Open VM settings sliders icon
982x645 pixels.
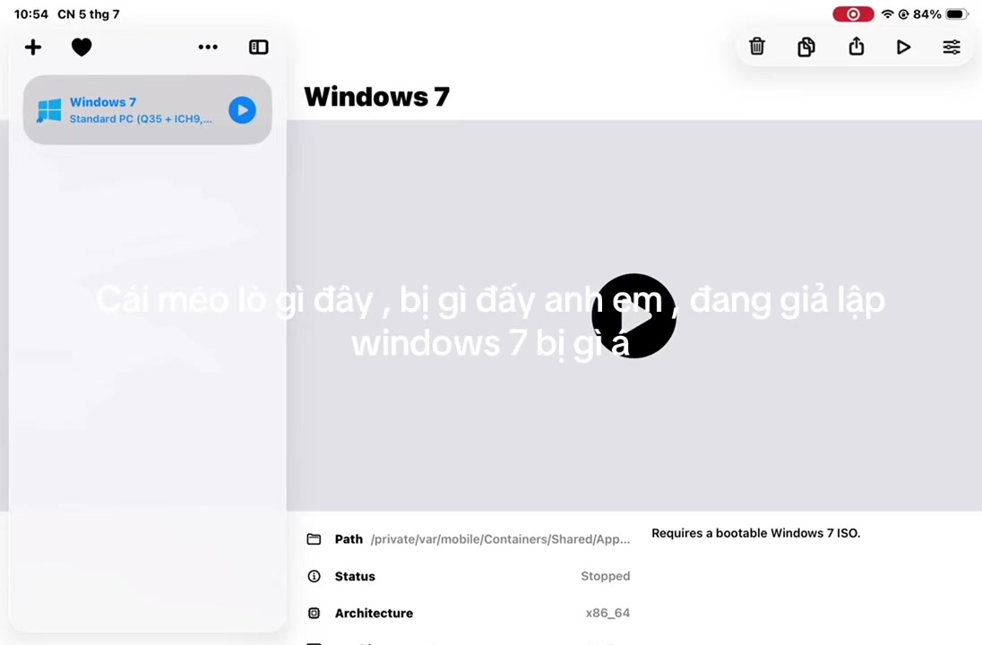click(x=952, y=47)
